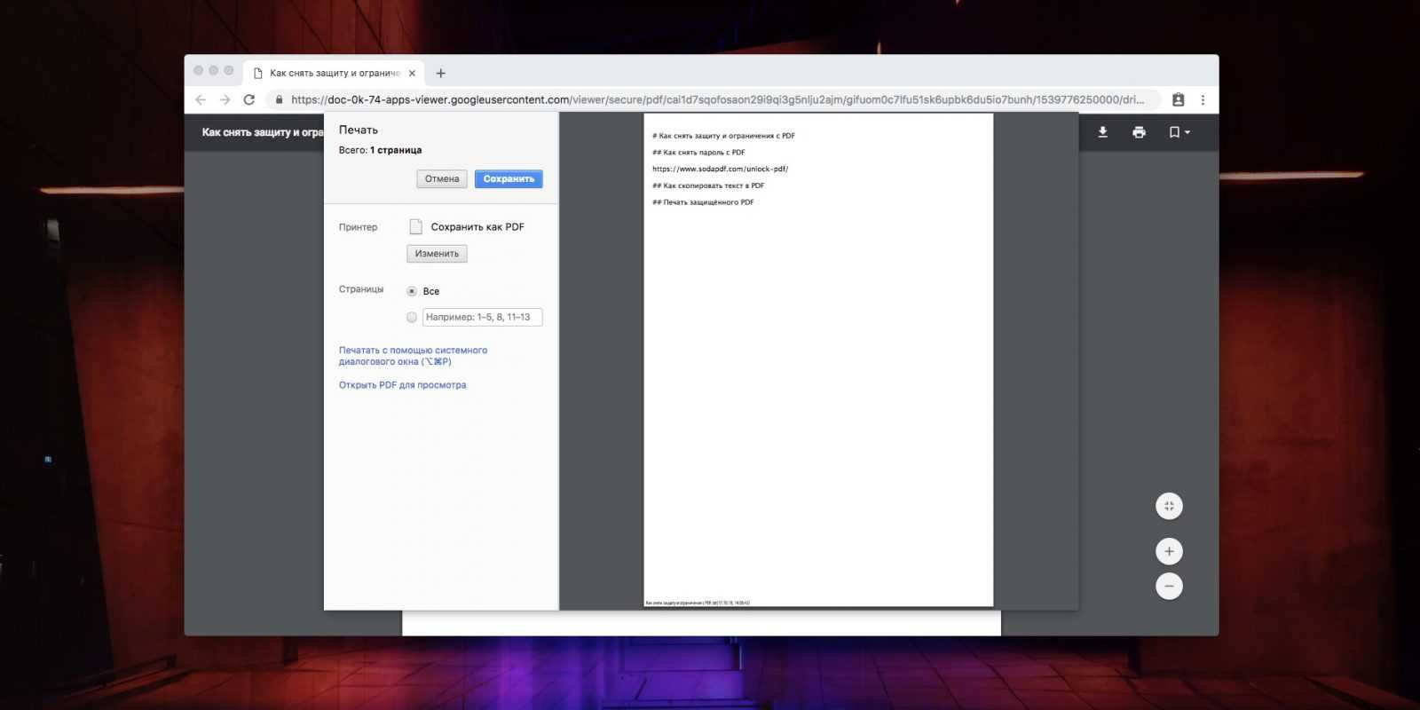Click Изменить to change the printer
The height and width of the screenshot is (710, 1420).
tap(437, 254)
